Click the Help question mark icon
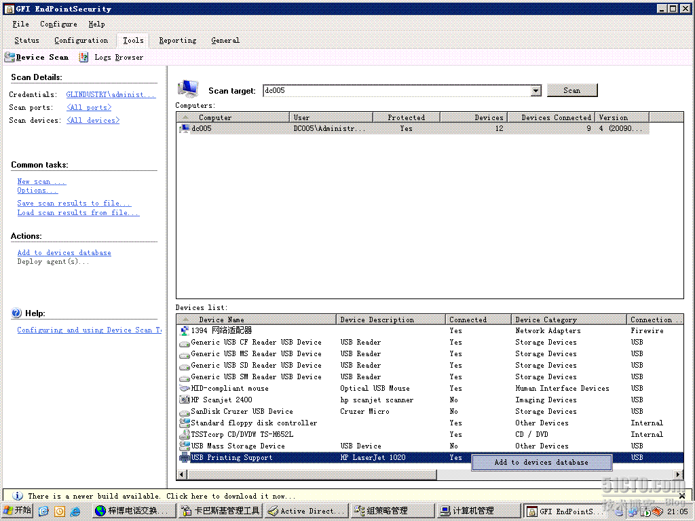This screenshot has height=521, width=695. pyautogui.click(x=16, y=313)
